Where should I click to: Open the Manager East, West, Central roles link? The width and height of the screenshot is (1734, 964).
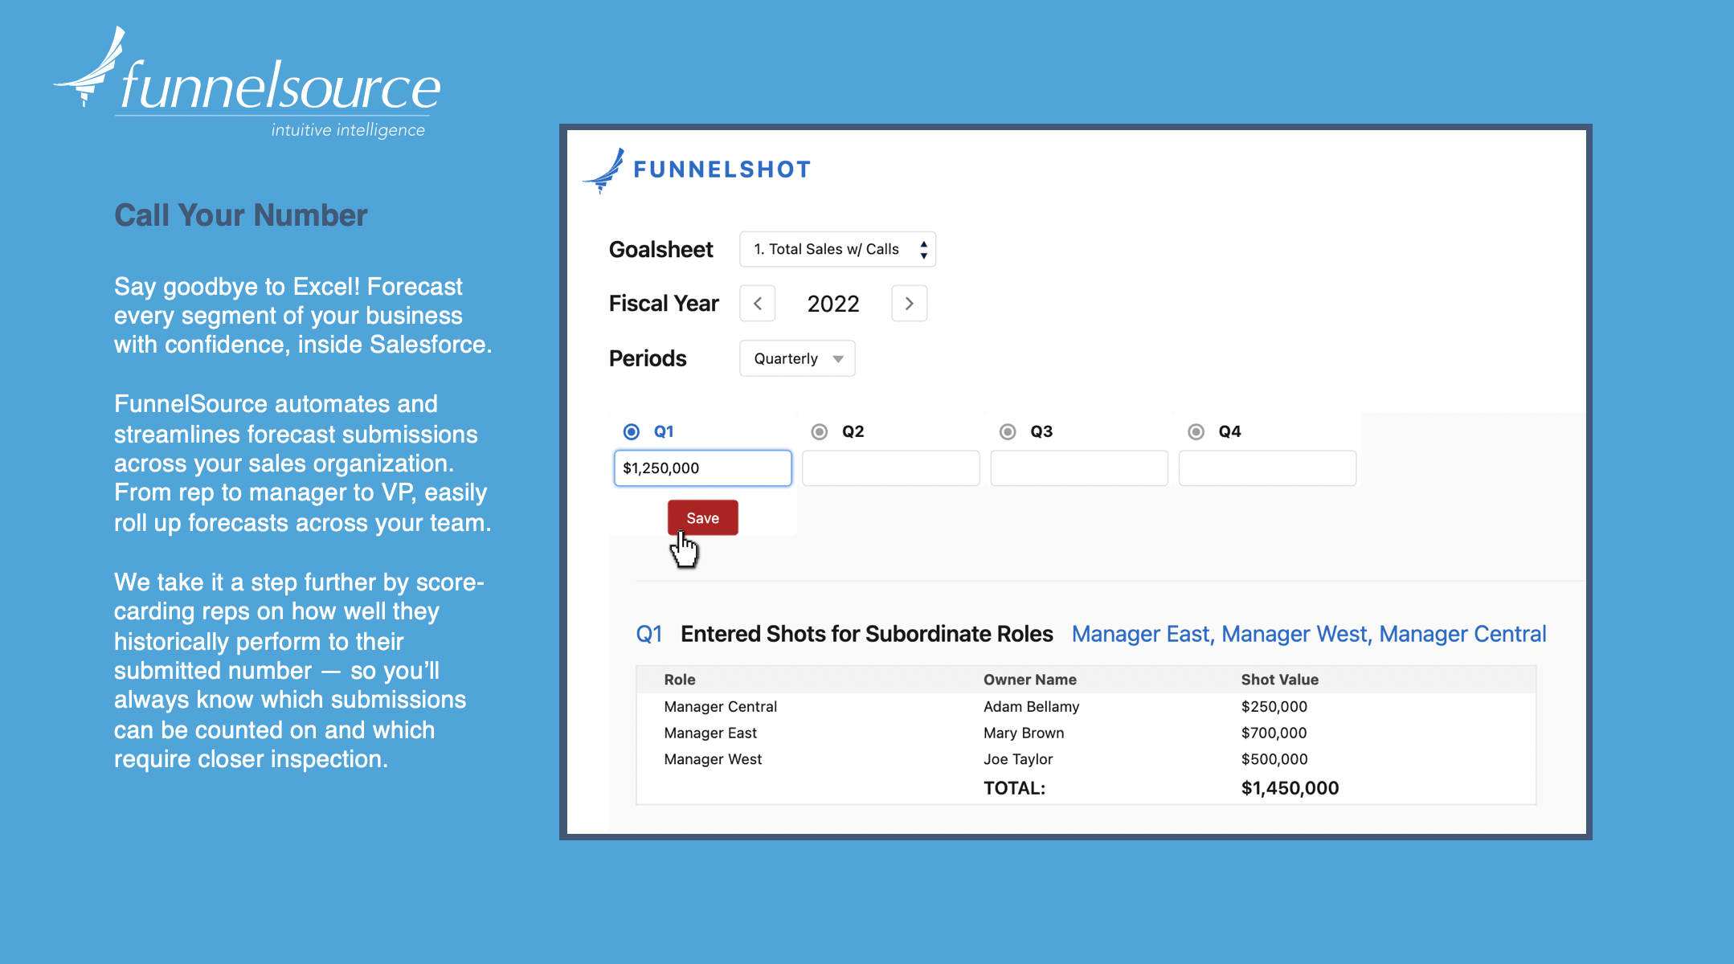pos(1309,635)
